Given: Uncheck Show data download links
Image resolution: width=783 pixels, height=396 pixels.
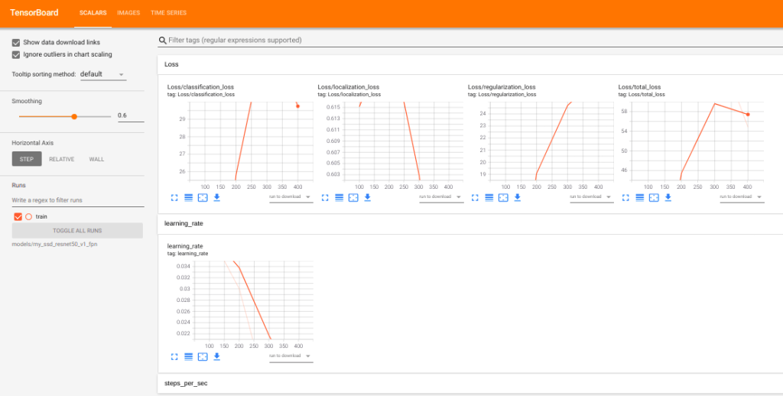Looking at the screenshot, I should pyautogui.click(x=16, y=42).
